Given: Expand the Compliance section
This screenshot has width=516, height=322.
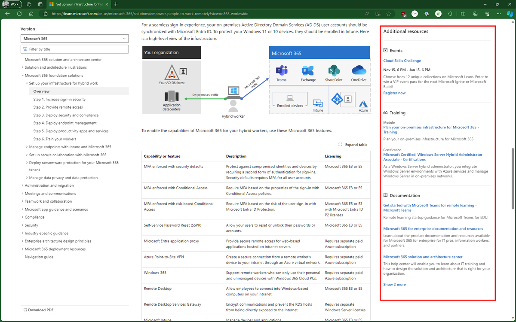Looking at the screenshot, I should [x=22, y=217].
